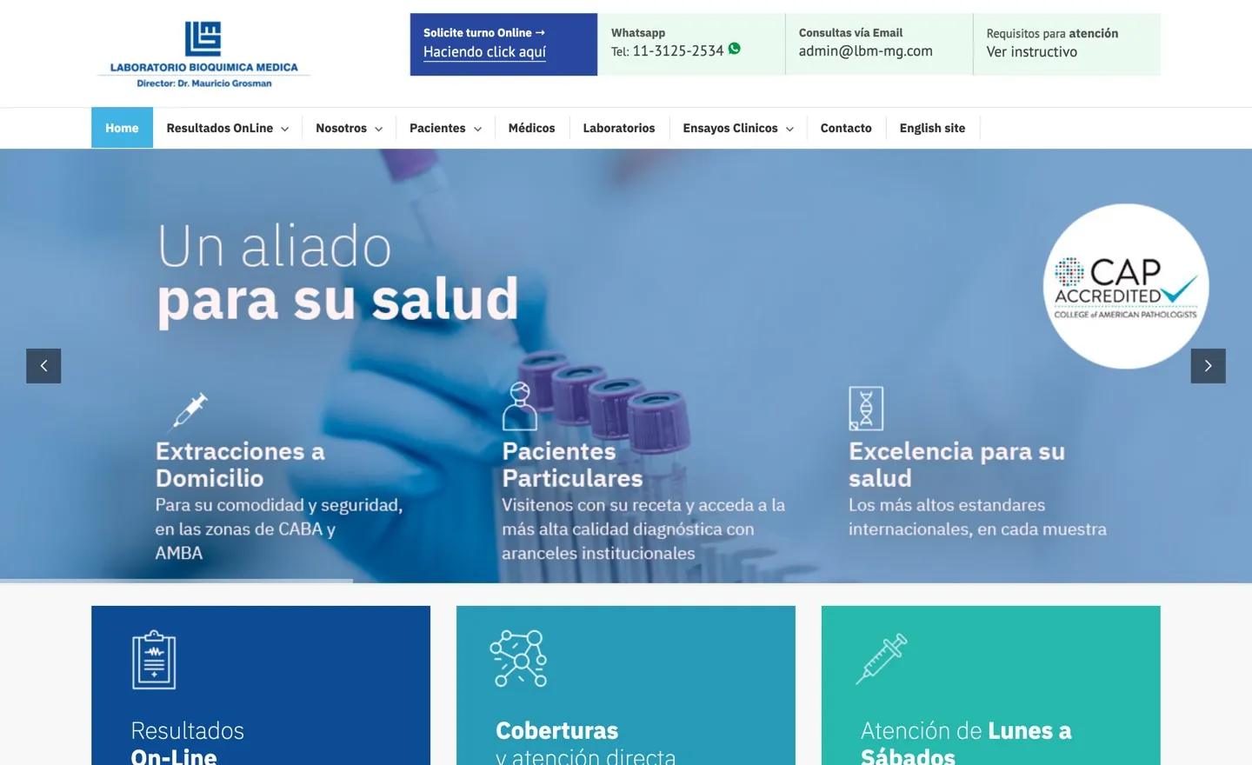This screenshot has width=1252, height=765.
Task: Click the slider progress bar at banner bottom
Action: tap(176, 580)
